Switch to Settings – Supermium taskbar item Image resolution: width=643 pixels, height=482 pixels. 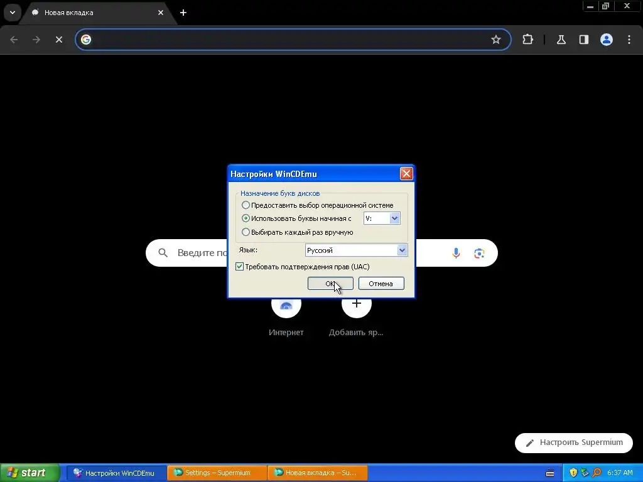217,473
